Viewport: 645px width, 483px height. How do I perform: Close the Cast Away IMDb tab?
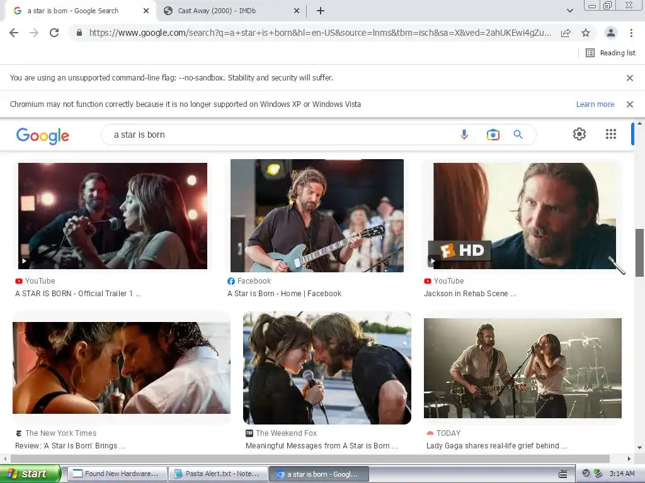[297, 11]
